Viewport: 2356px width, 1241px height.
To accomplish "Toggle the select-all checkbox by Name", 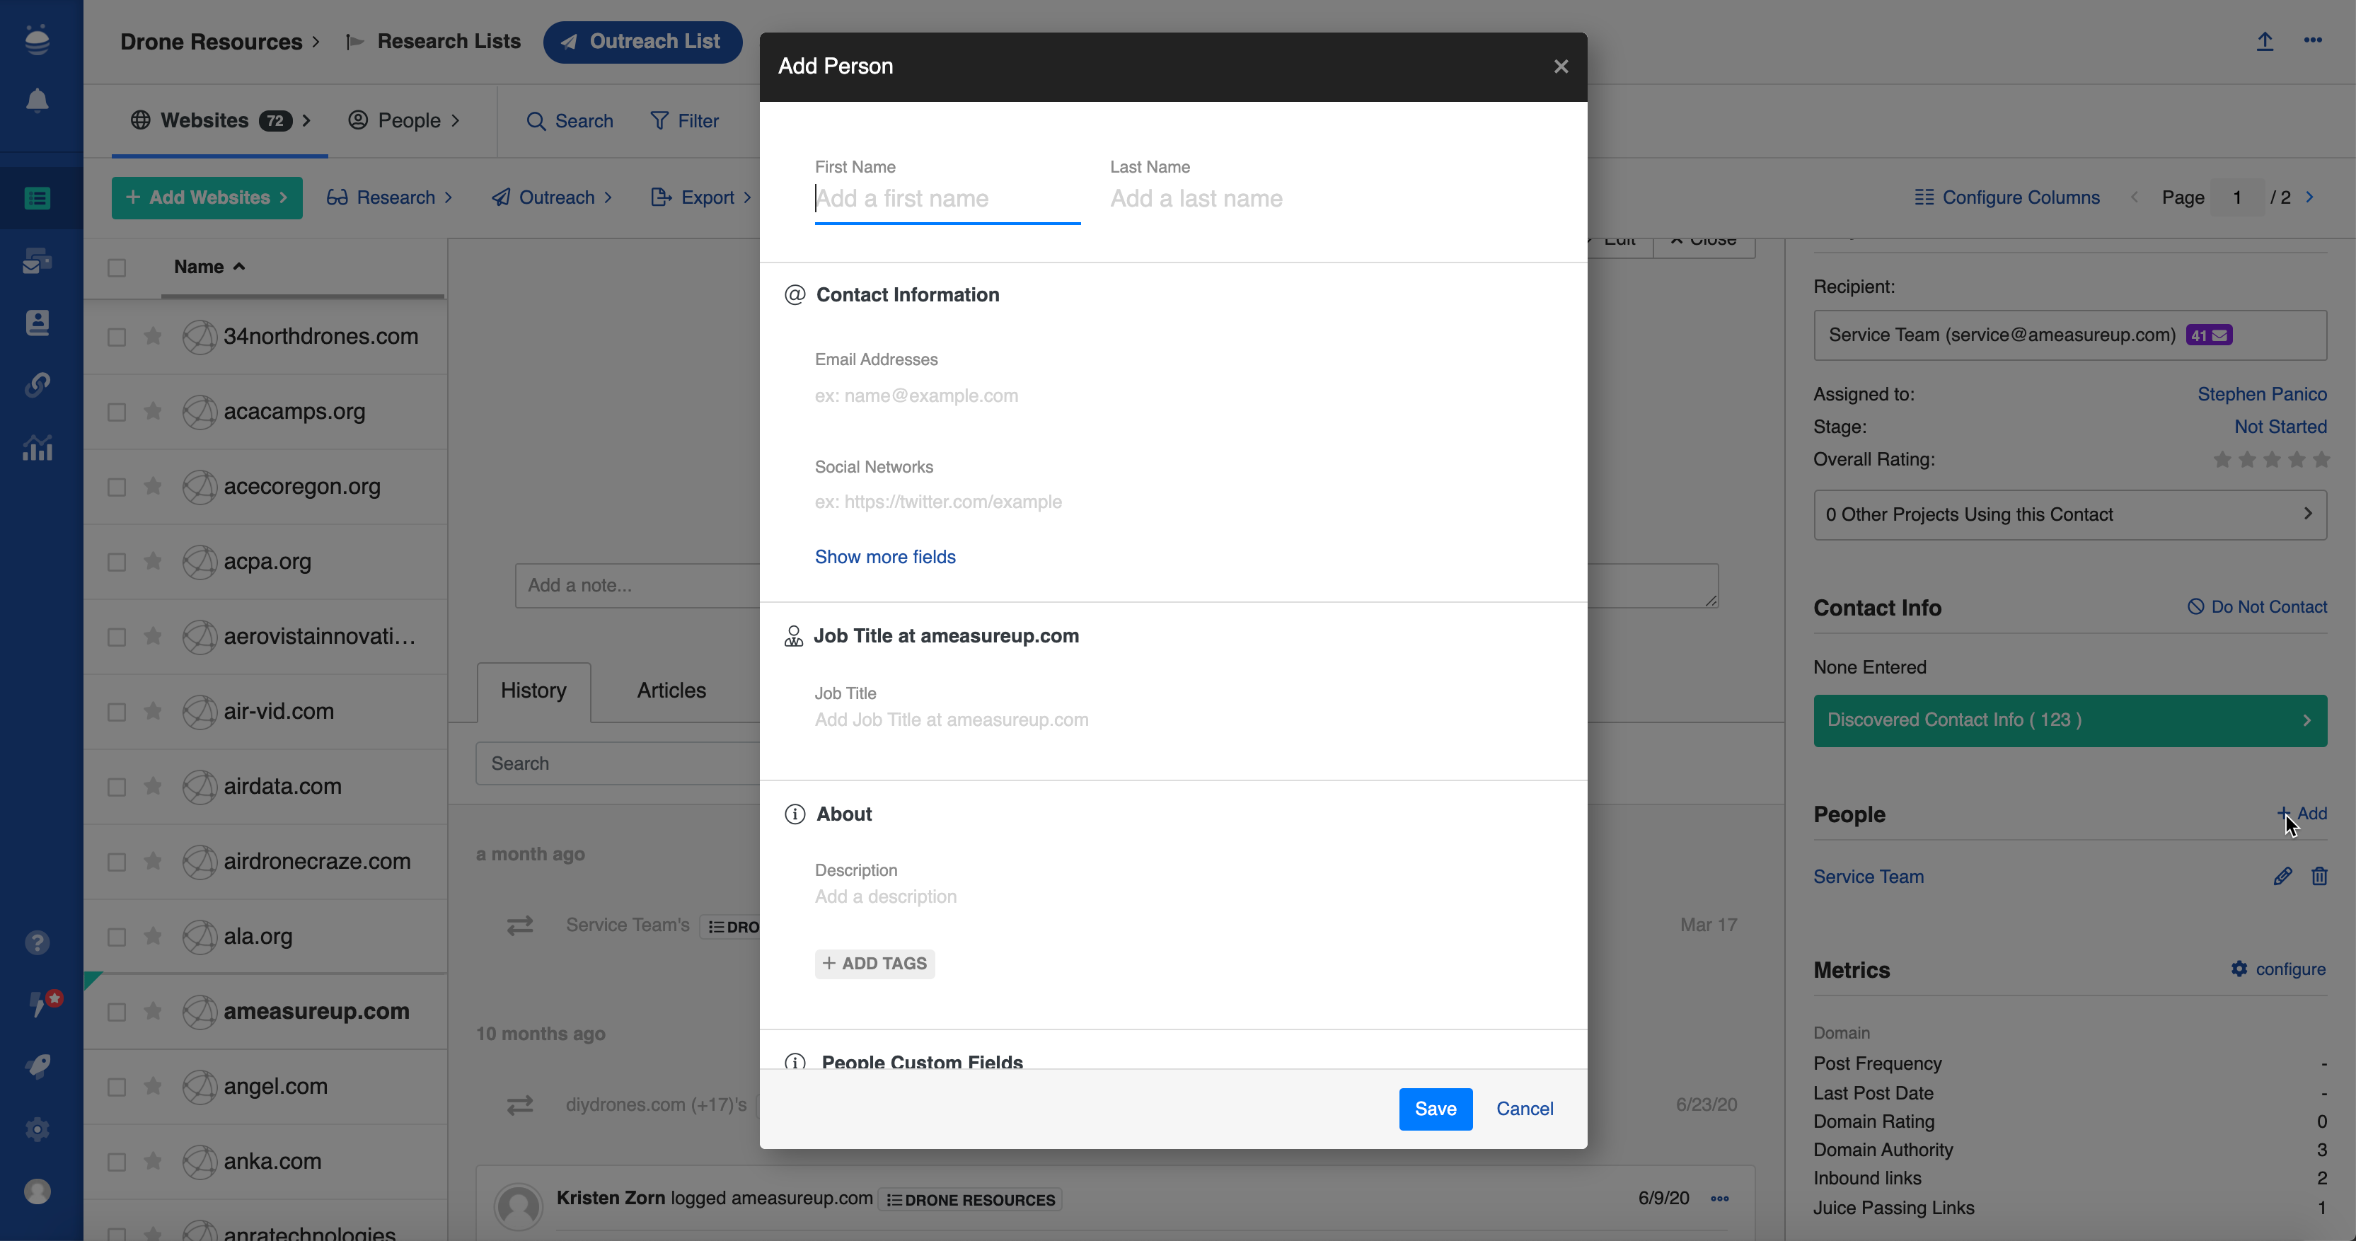I will point(116,267).
